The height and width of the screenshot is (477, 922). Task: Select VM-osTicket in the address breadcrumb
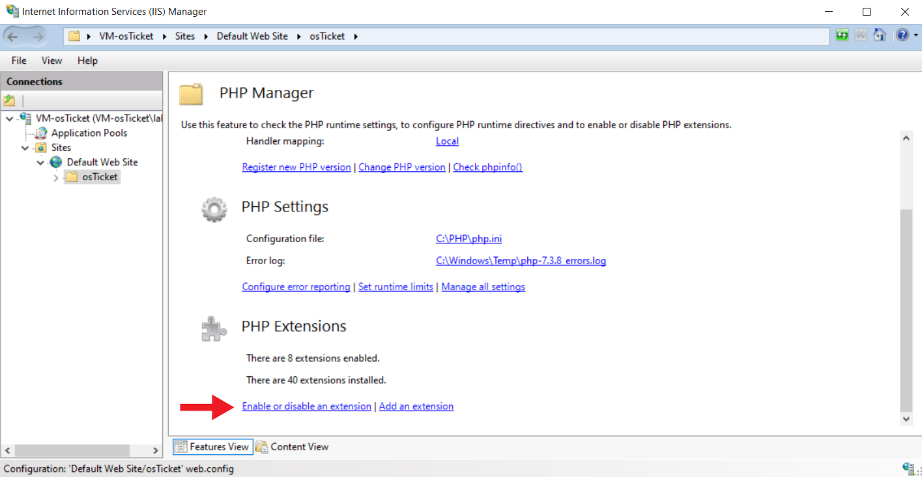click(126, 36)
